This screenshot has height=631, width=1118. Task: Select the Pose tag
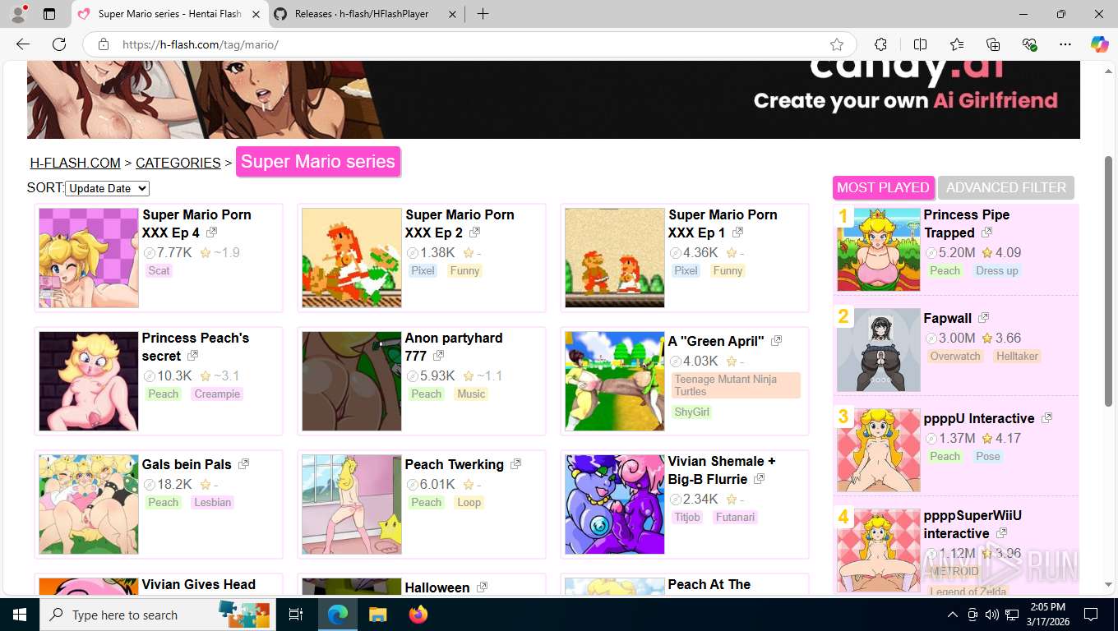988,456
